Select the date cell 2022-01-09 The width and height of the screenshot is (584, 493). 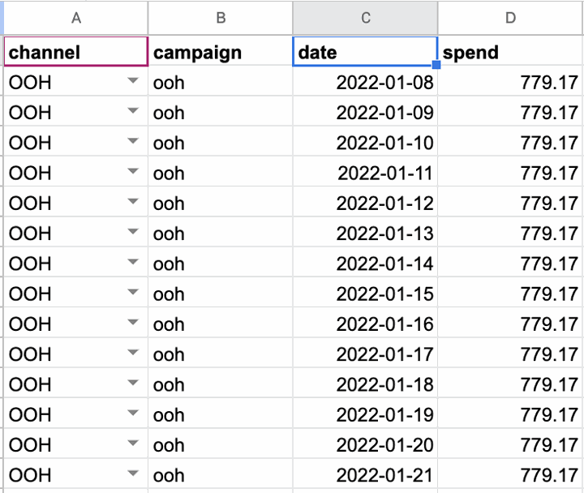(x=365, y=113)
